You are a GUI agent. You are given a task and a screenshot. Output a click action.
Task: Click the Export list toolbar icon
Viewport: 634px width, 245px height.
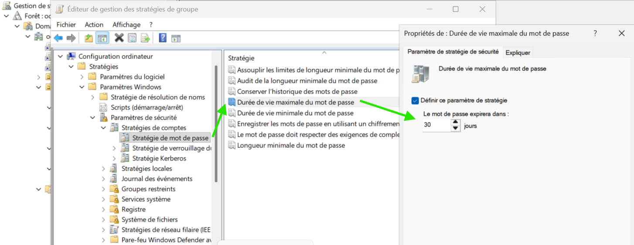[x=145, y=38]
